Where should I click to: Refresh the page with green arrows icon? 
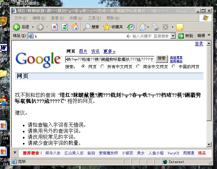(65, 27)
